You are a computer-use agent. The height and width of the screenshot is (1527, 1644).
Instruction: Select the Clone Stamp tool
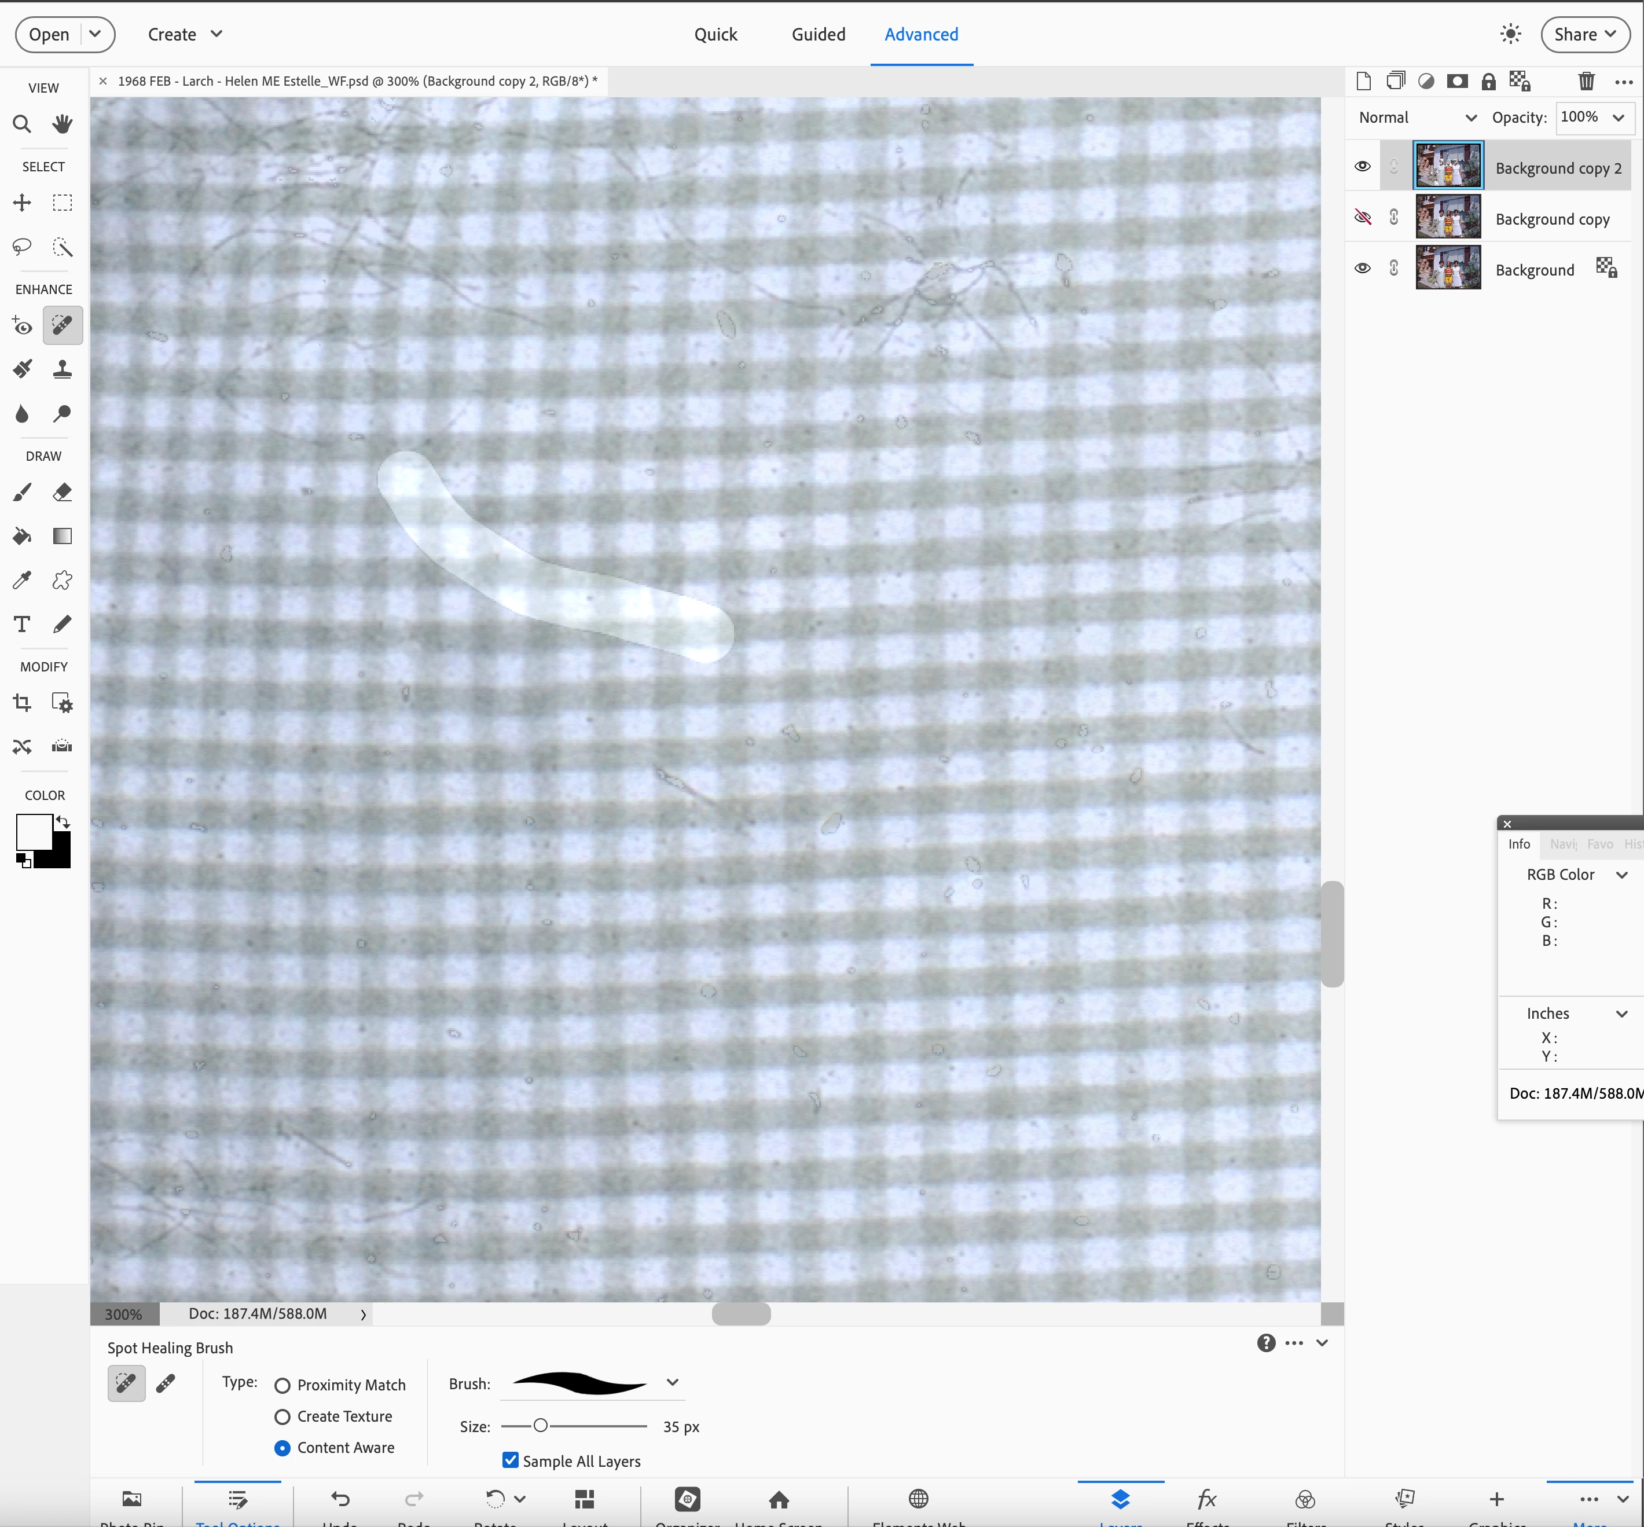pyautogui.click(x=62, y=369)
